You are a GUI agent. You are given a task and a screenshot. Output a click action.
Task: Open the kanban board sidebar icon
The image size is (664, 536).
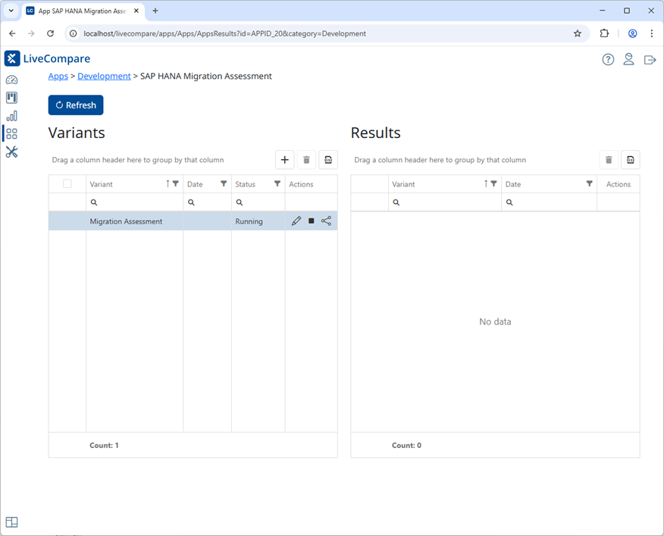pyautogui.click(x=11, y=98)
